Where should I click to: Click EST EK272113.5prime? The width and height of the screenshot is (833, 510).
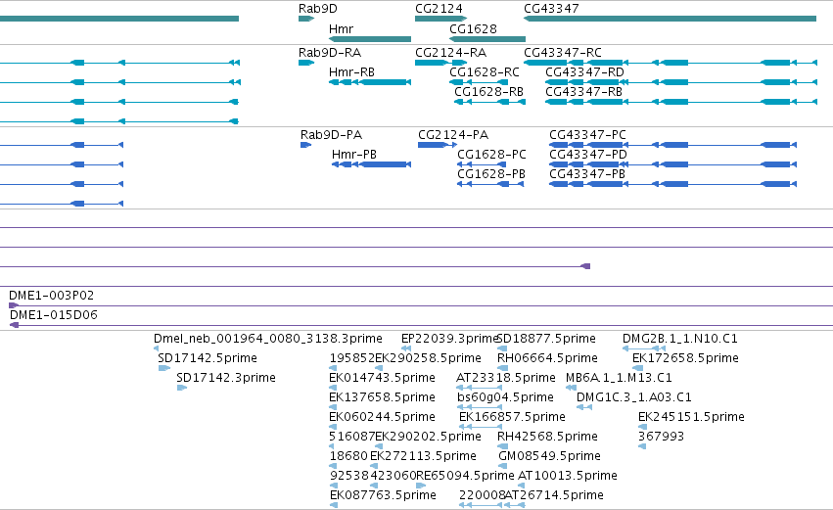click(423, 457)
